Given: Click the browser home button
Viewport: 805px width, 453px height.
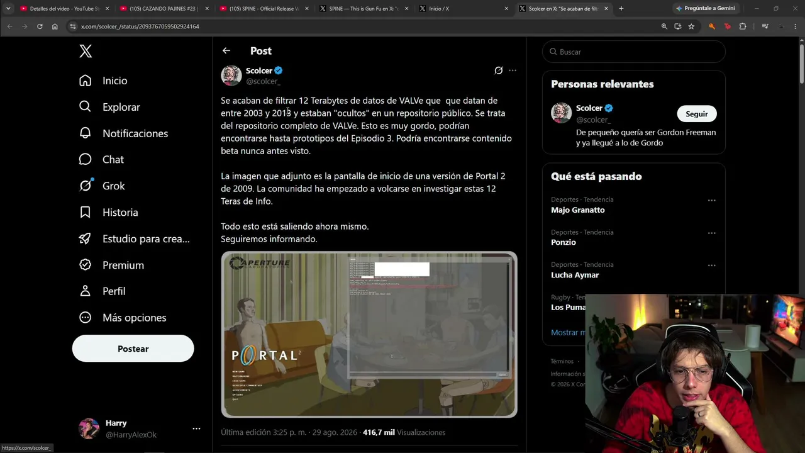Looking at the screenshot, I should (55, 26).
